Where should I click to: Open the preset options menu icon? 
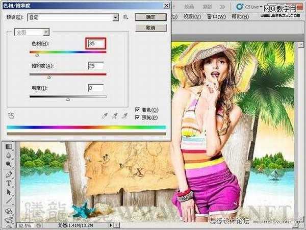tap(125, 17)
